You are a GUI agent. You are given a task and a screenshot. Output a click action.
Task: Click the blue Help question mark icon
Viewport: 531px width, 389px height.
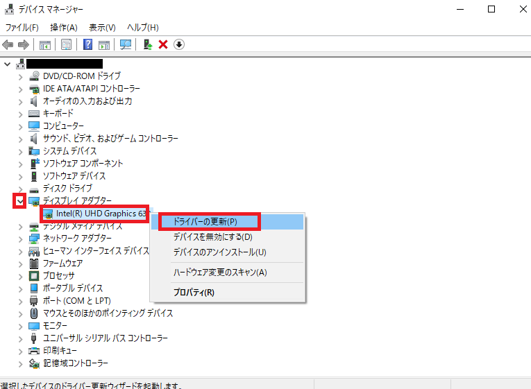pyautogui.click(x=87, y=44)
